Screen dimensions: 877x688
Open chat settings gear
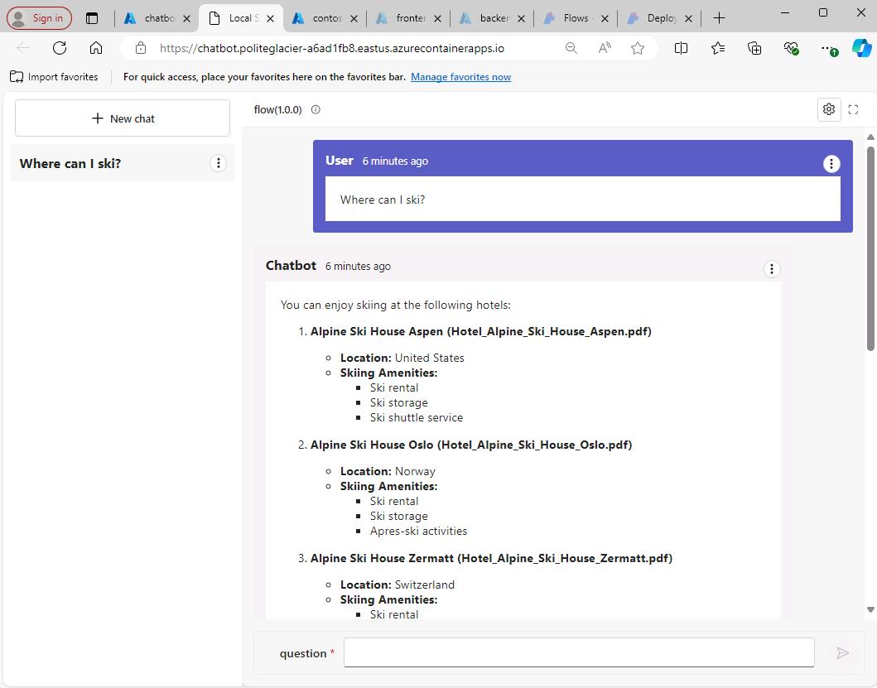[829, 109]
